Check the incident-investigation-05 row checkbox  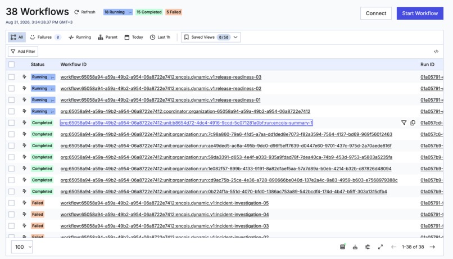coord(12,203)
